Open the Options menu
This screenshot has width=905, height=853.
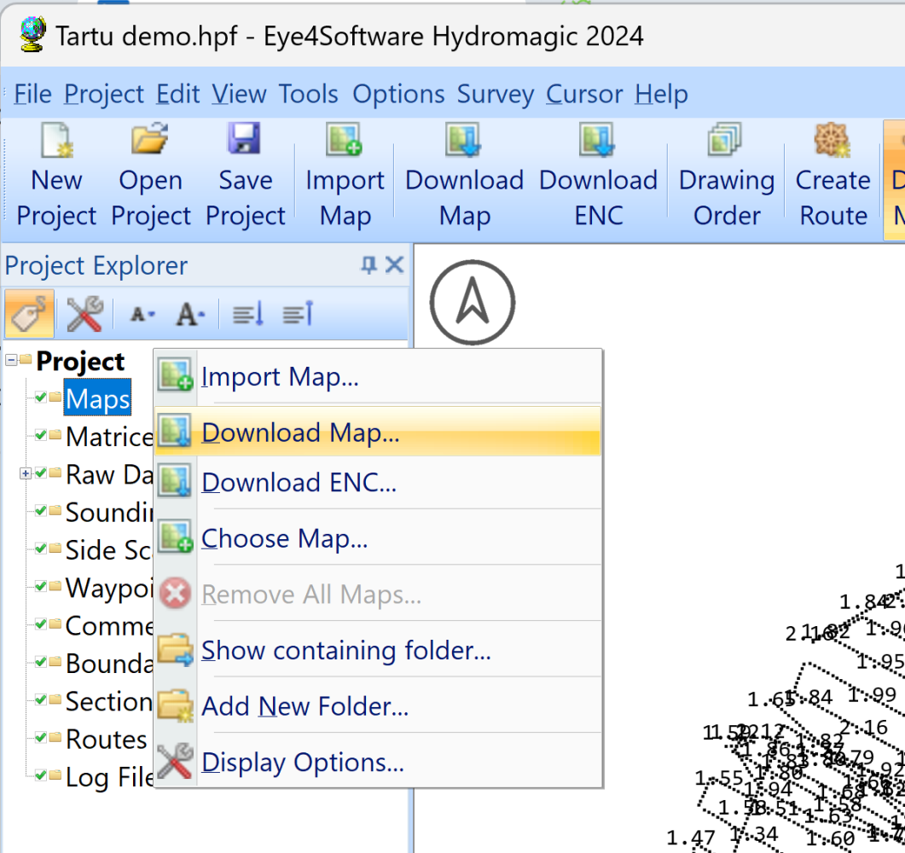(x=398, y=94)
